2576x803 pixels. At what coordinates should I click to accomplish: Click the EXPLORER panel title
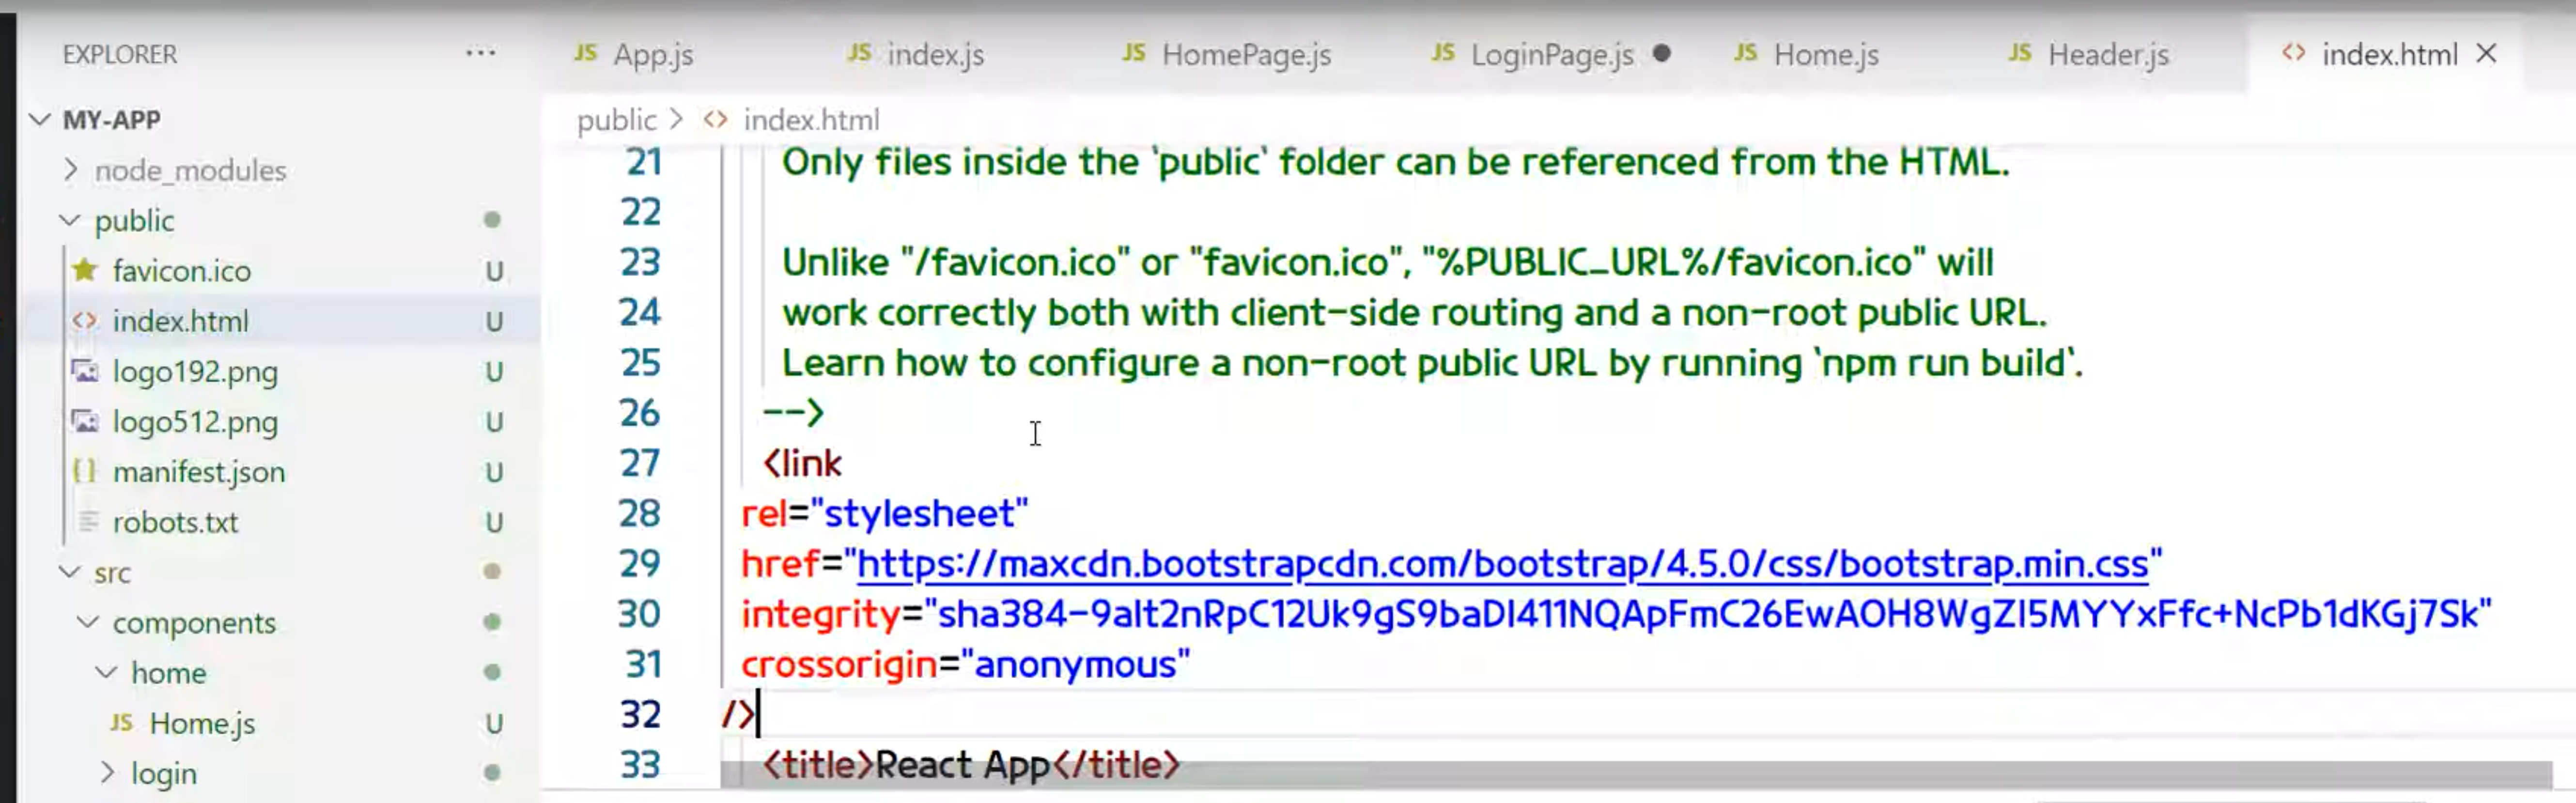click(x=120, y=54)
